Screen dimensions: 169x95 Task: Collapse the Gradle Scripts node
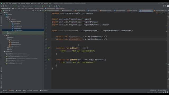3,51
